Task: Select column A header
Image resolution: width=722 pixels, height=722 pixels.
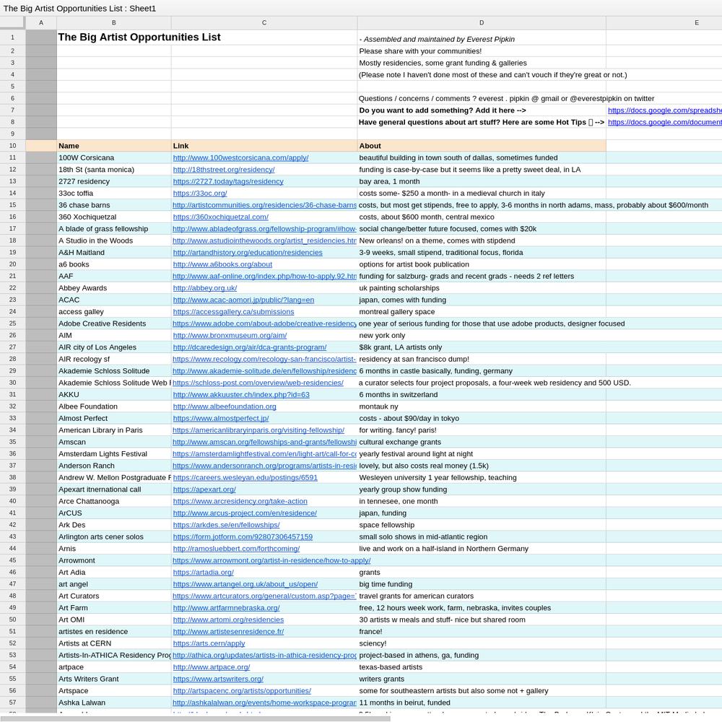Action: (41, 22)
